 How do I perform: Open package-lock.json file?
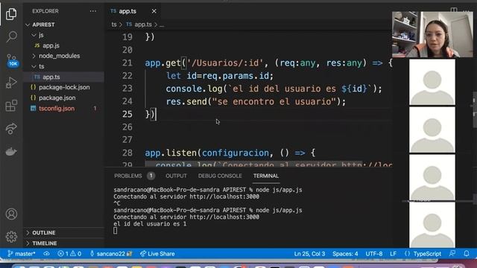[64, 87]
